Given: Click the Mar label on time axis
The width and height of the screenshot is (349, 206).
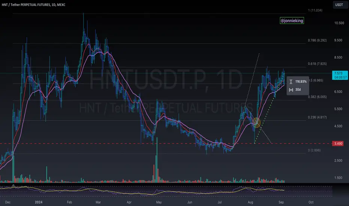Looking at the screenshot, I should tap(98, 202).
